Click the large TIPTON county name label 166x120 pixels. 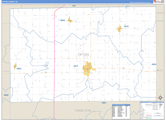click(83, 55)
